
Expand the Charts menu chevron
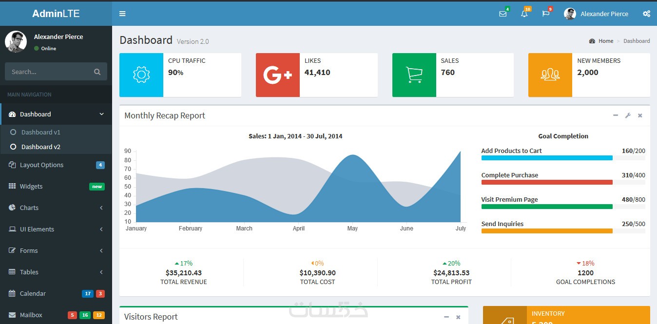[101, 208]
